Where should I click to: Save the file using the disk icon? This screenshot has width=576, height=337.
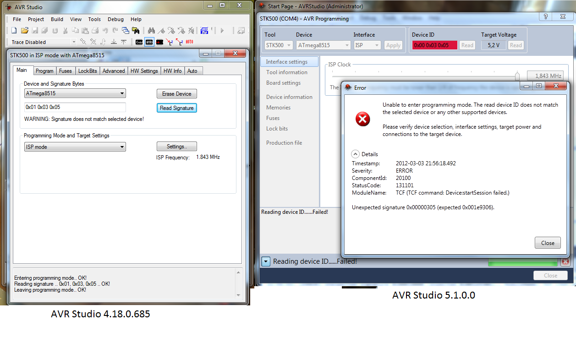[35, 30]
